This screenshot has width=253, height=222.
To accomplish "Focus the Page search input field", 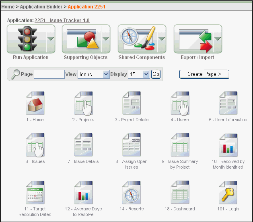I will click(x=49, y=74).
